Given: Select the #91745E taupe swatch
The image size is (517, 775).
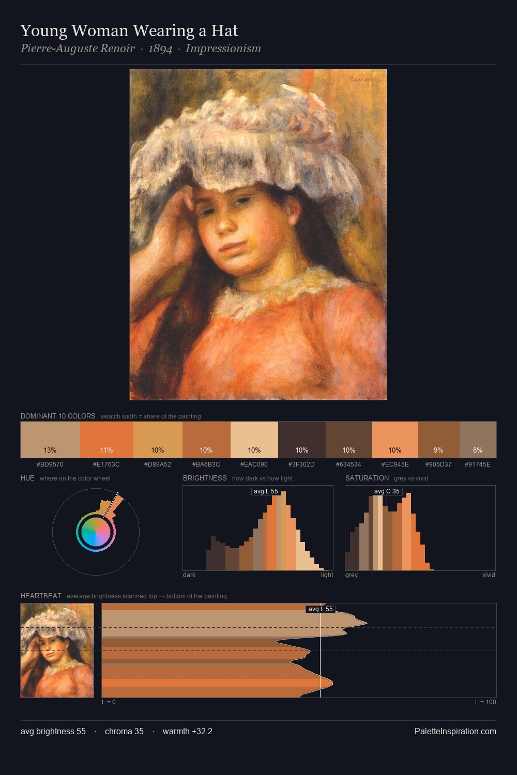Looking at the screenshot, I should coord(478,440).
